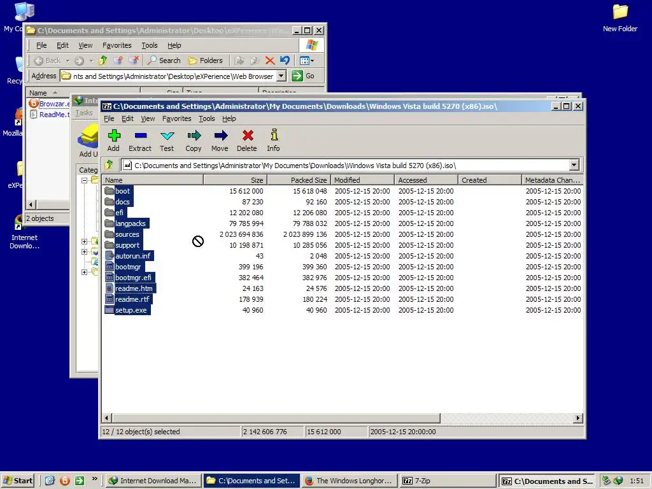Sort by Accessed column header
The height and width of the screenshot is (489, 652).
click(426, 180)
